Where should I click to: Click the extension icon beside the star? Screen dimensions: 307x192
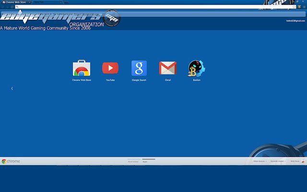point(299,7)
